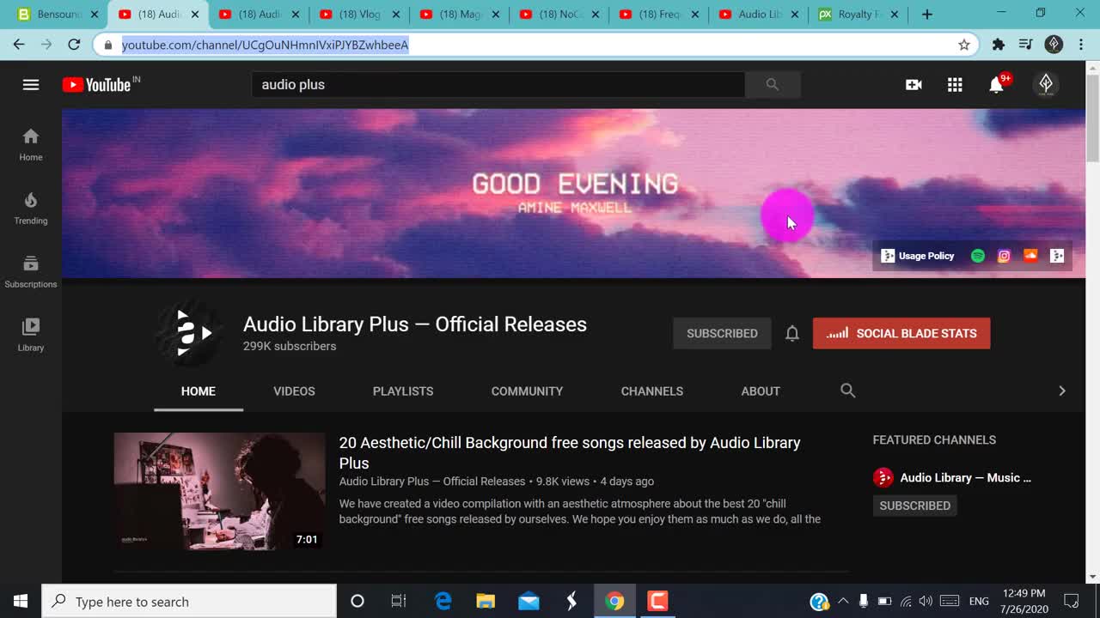Click SUBSCRIBED under featured channel
1100x618 pixels.
coord(915,506)
